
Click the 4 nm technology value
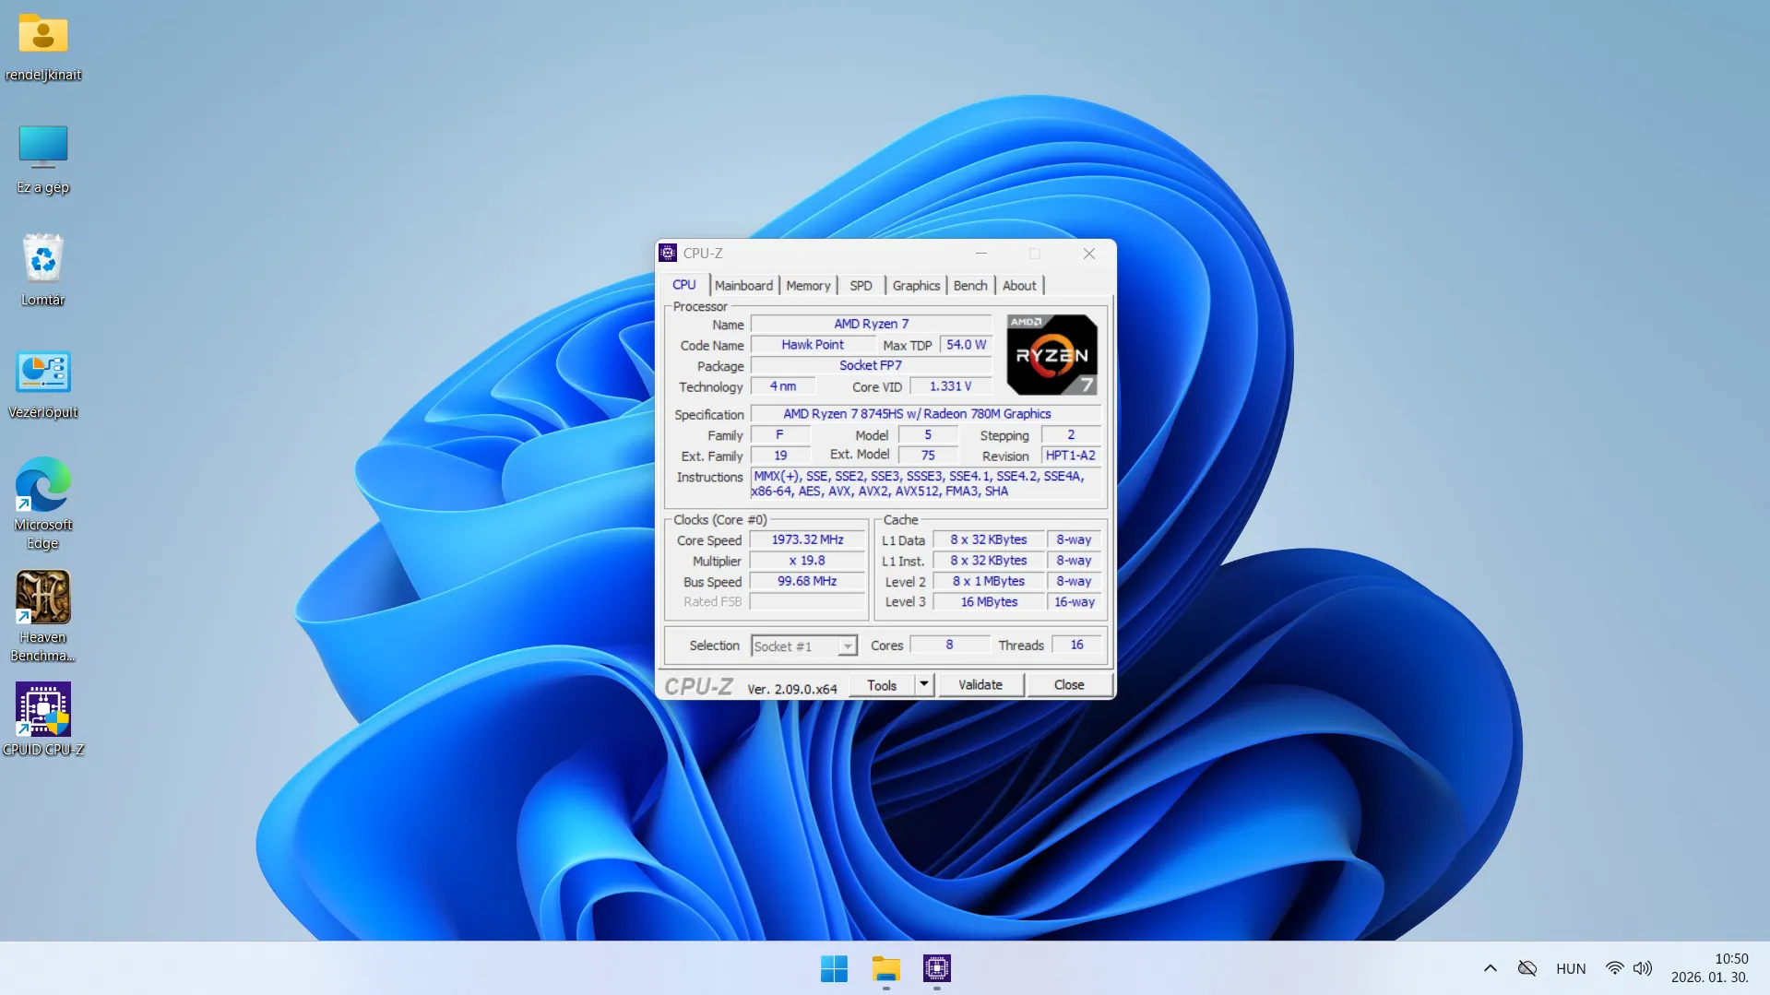783,386
